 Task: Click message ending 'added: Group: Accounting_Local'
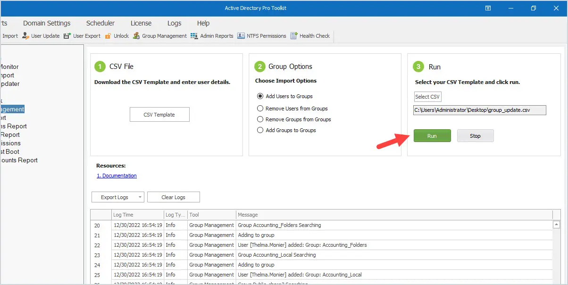(x=300, y=275)
